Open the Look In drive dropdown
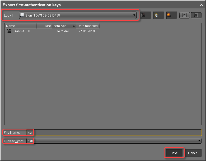This screenshot has height=161, width=206. [x=134, y=15]
